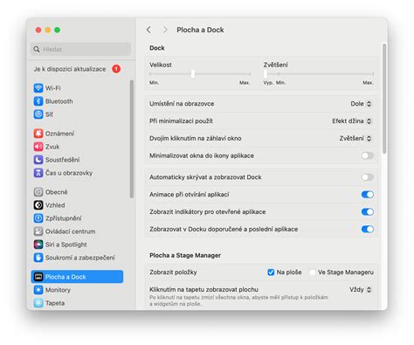Viewport: 414px width, 345px height.
Task: Go forward with the right chevron
Action: click(165, 30)
